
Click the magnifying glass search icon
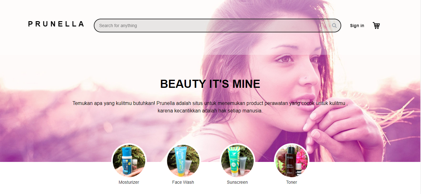(334, 26)
